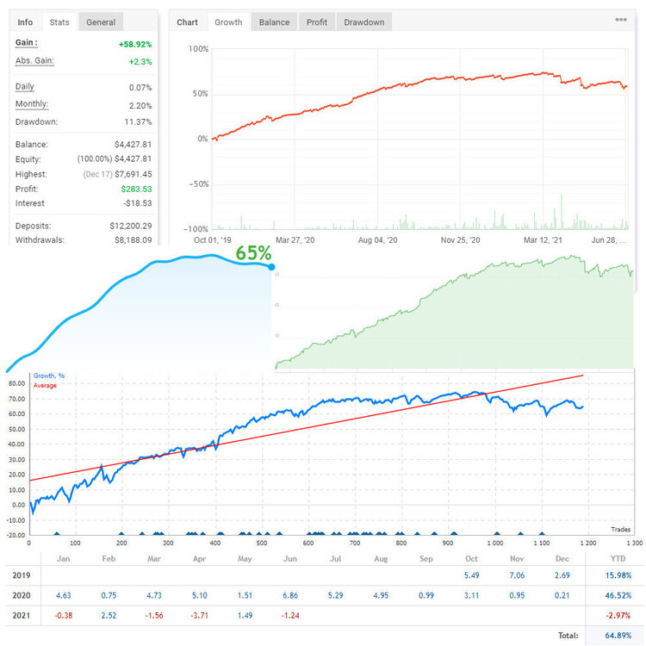
Task: Click the green 65% label
Action: 253,253
